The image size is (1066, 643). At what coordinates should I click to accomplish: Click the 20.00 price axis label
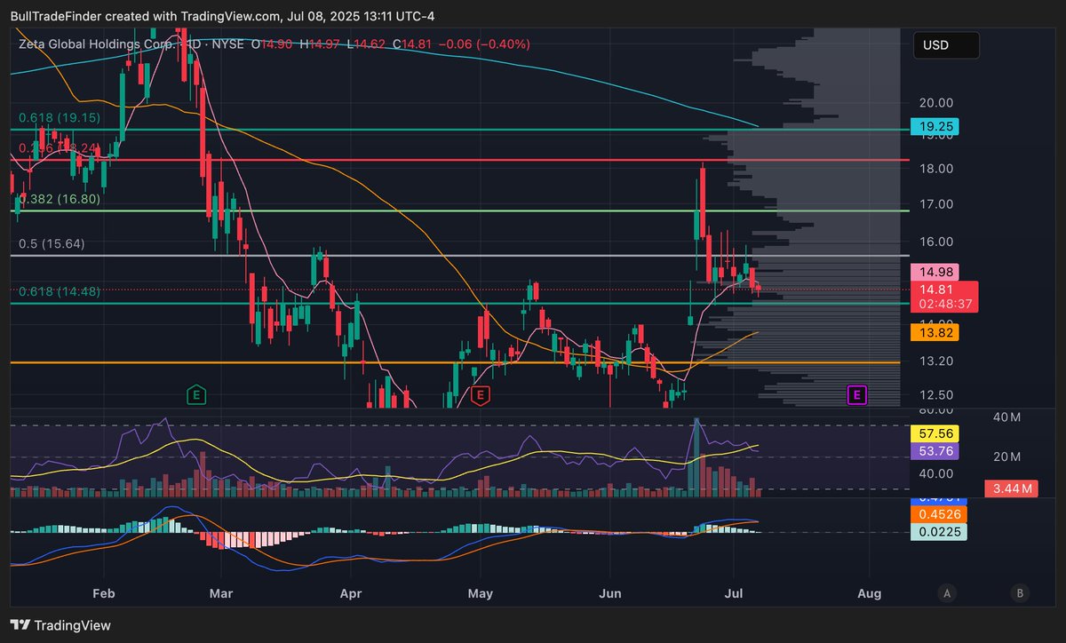click(x=937, y=102)
